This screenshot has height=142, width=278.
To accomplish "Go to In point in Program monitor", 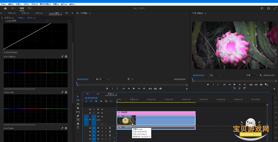I will pyautogui.click(x=224, y=84).
